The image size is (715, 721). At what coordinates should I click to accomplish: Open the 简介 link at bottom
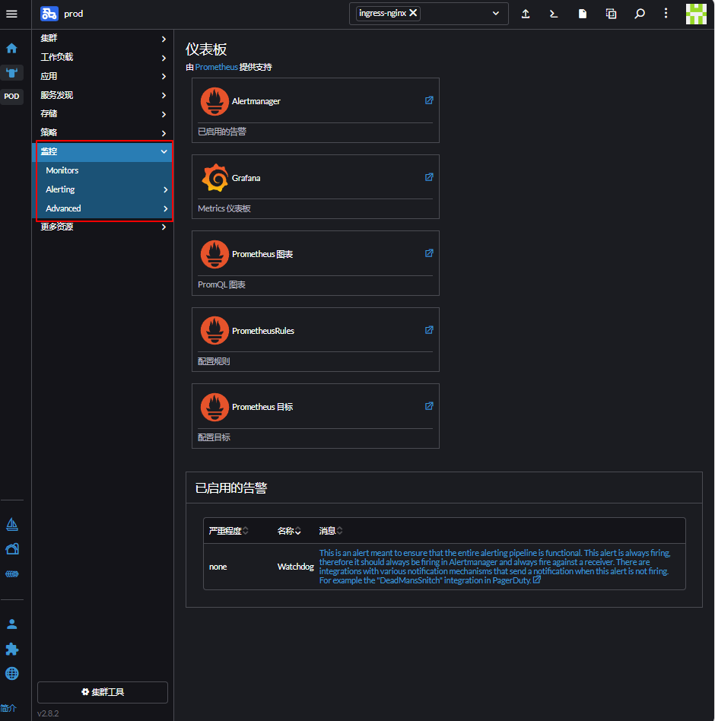[x=8, y=708]
